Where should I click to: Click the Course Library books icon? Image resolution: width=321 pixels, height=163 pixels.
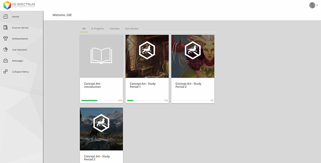coord(6,28)
